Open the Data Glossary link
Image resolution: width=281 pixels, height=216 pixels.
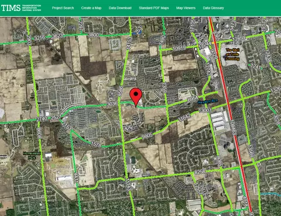tap(213, 8)
